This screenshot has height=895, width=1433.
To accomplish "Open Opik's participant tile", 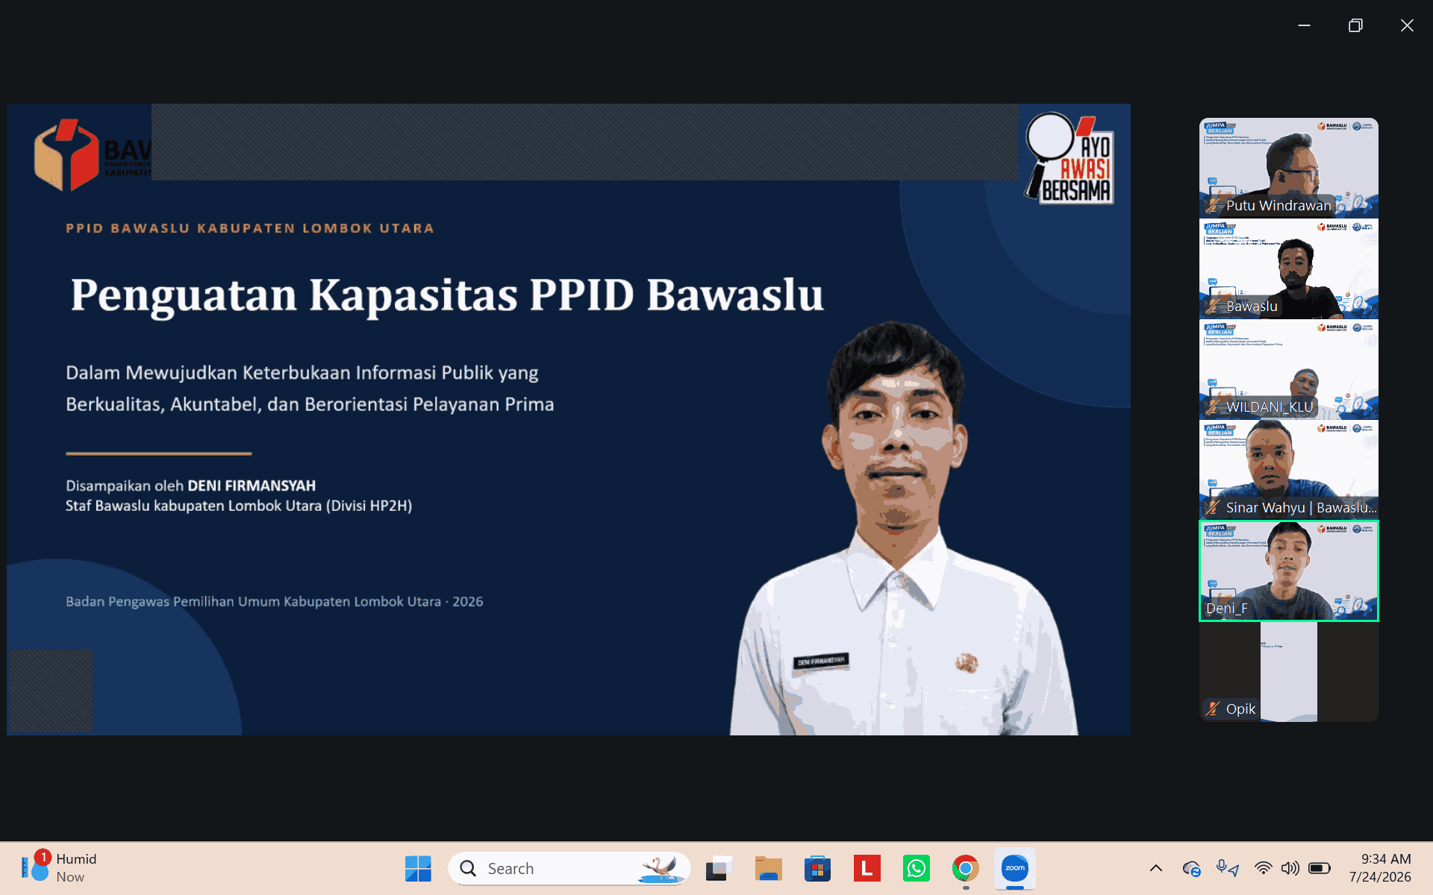I will point(1289,671).
